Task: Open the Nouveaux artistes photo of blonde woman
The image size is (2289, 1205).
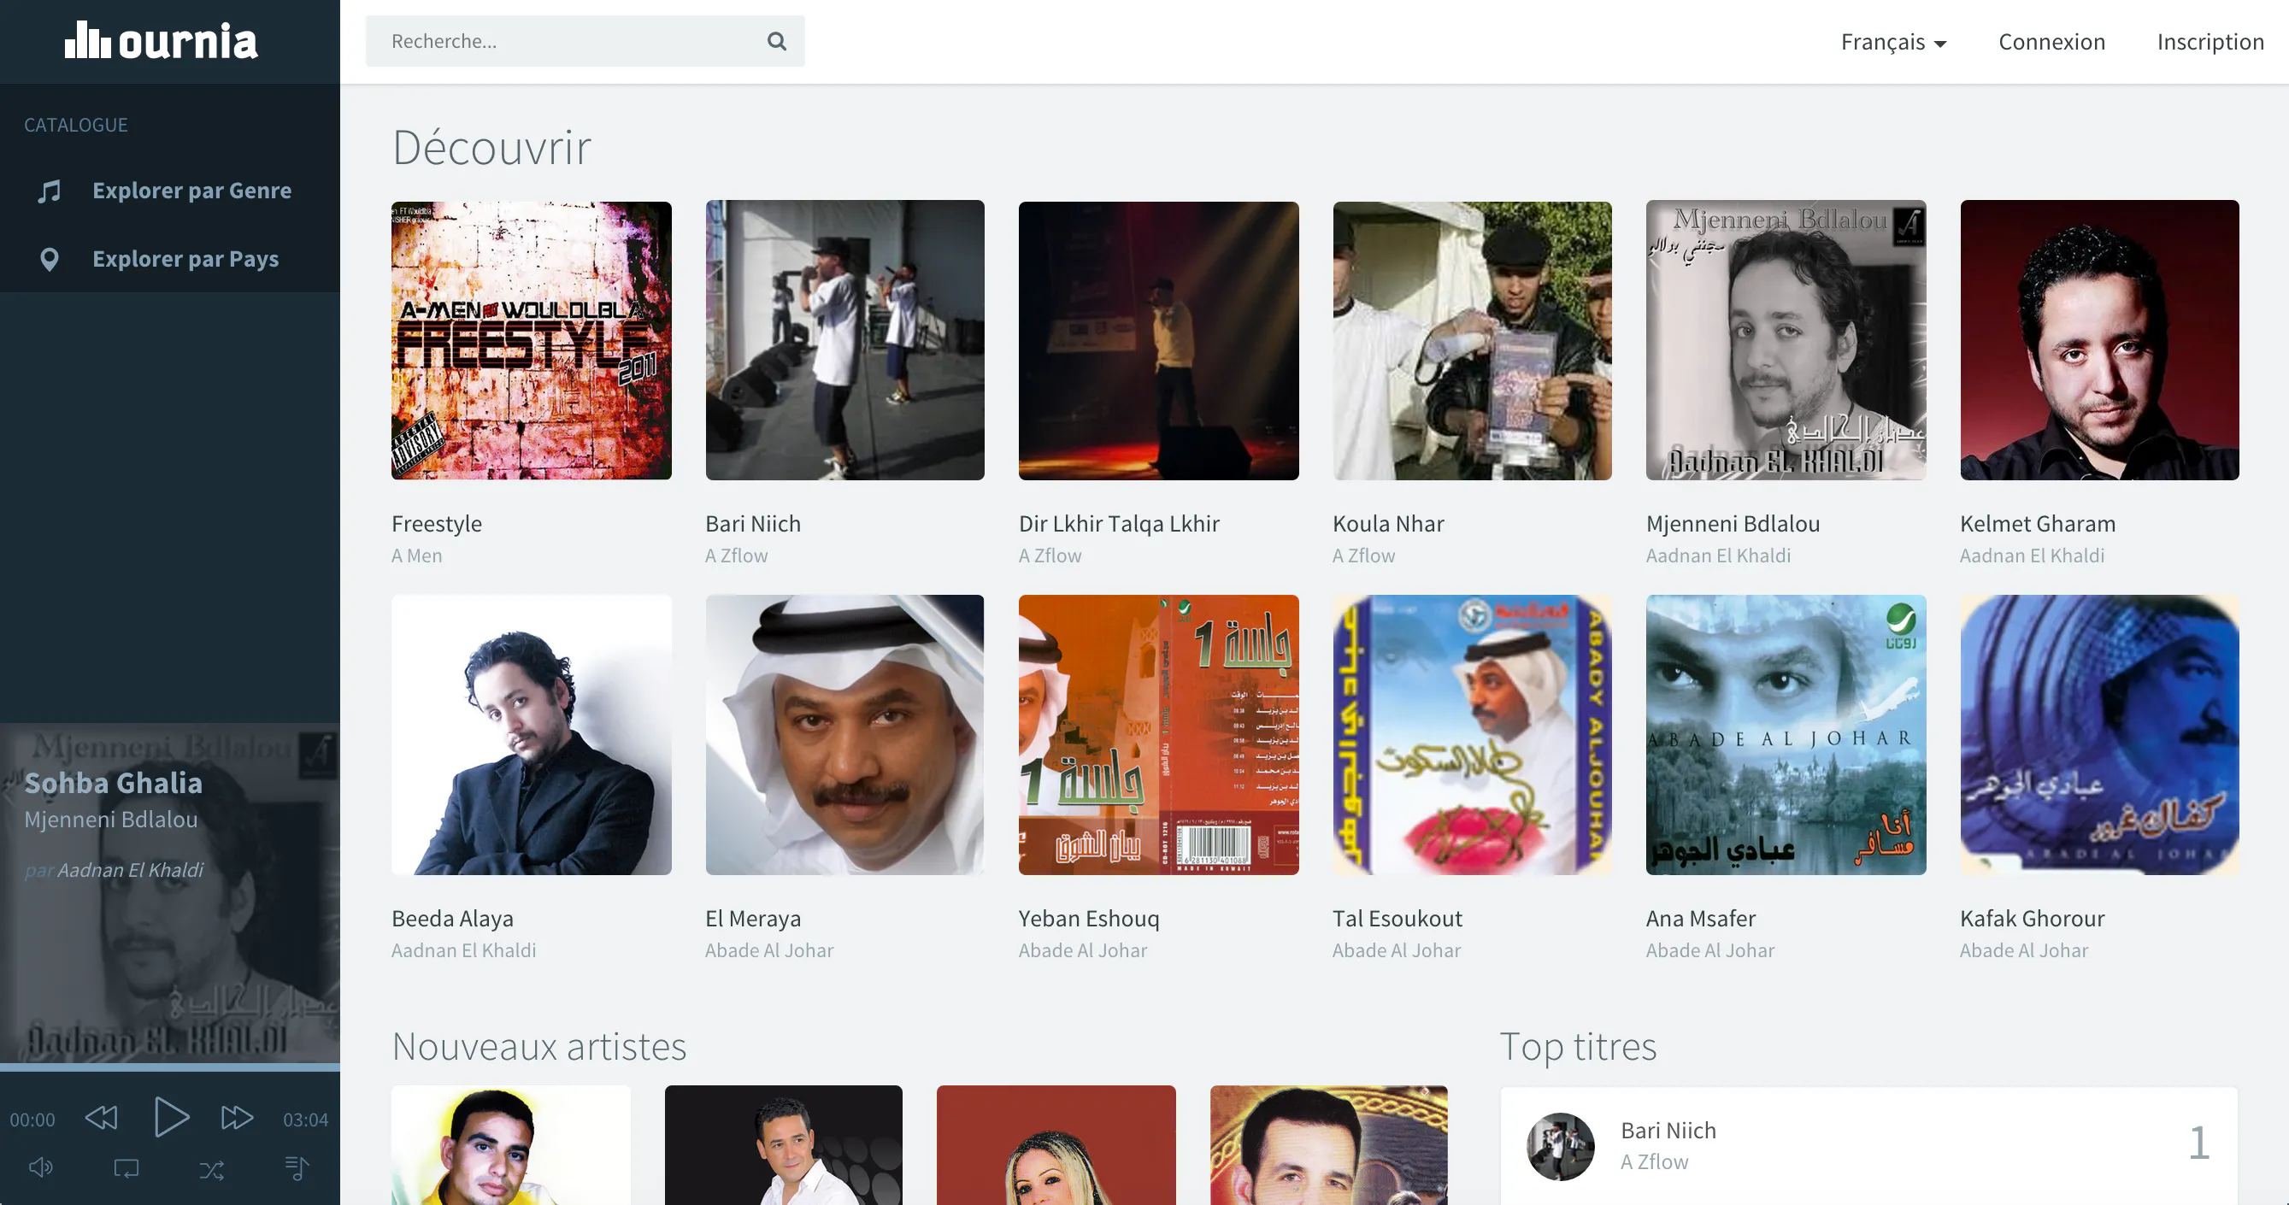Action: pos(1056,1144)
